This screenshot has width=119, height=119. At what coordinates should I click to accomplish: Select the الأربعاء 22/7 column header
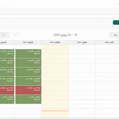[x=28, y=42]
